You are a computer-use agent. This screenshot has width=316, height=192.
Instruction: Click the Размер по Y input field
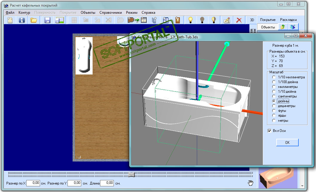(74, 183)
